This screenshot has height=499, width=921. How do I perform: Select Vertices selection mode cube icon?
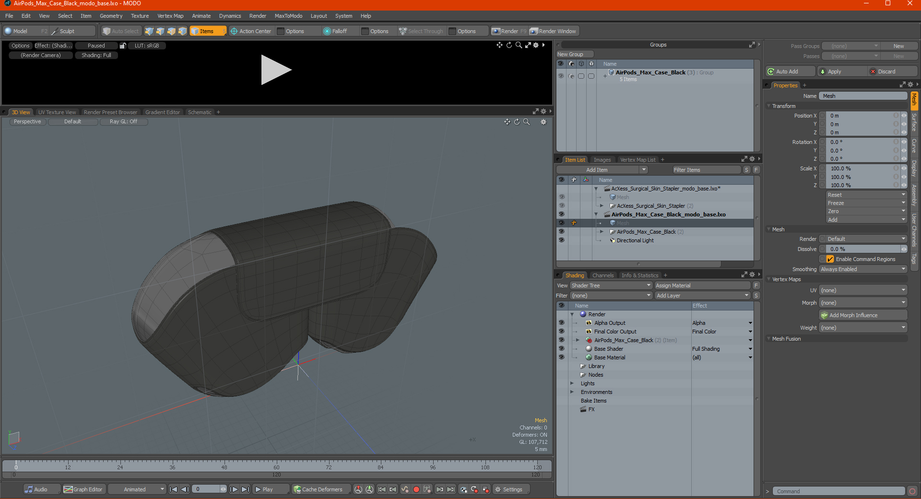pyautogui.click(x=149, y=31)
